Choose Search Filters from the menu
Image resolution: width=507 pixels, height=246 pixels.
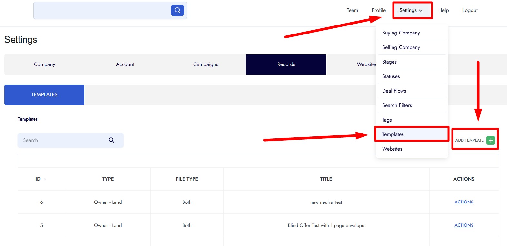point(397,105)
